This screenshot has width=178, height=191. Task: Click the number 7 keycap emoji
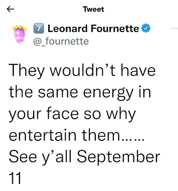click(x=39, y=28)
